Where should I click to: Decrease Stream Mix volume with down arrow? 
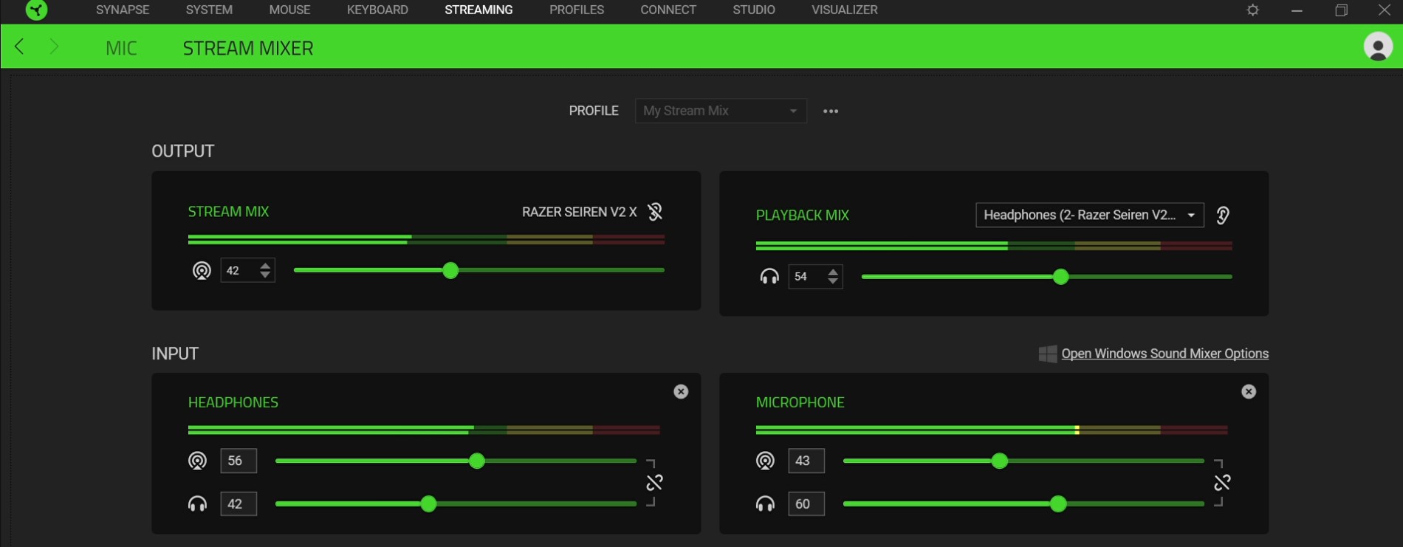pyautogui.click(x=265, y=275)
